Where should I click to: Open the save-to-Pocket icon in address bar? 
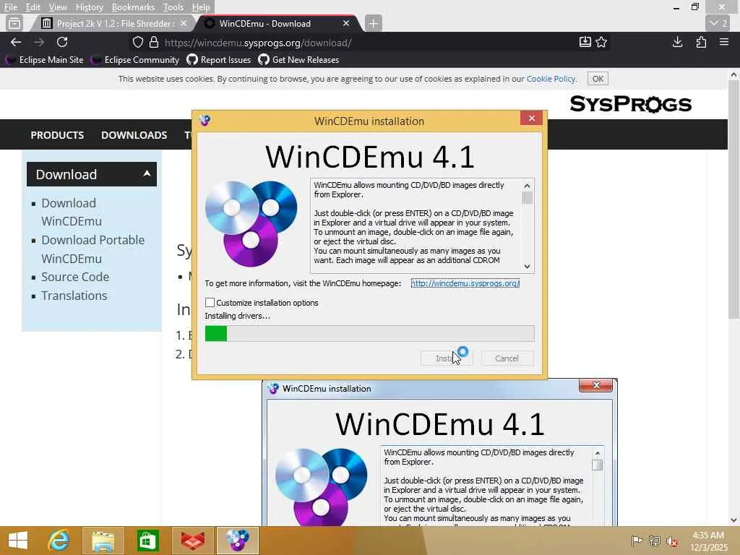(x=585, y=42)
